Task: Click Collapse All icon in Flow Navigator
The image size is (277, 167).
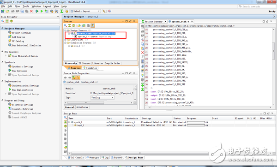Action: point(7,21)
